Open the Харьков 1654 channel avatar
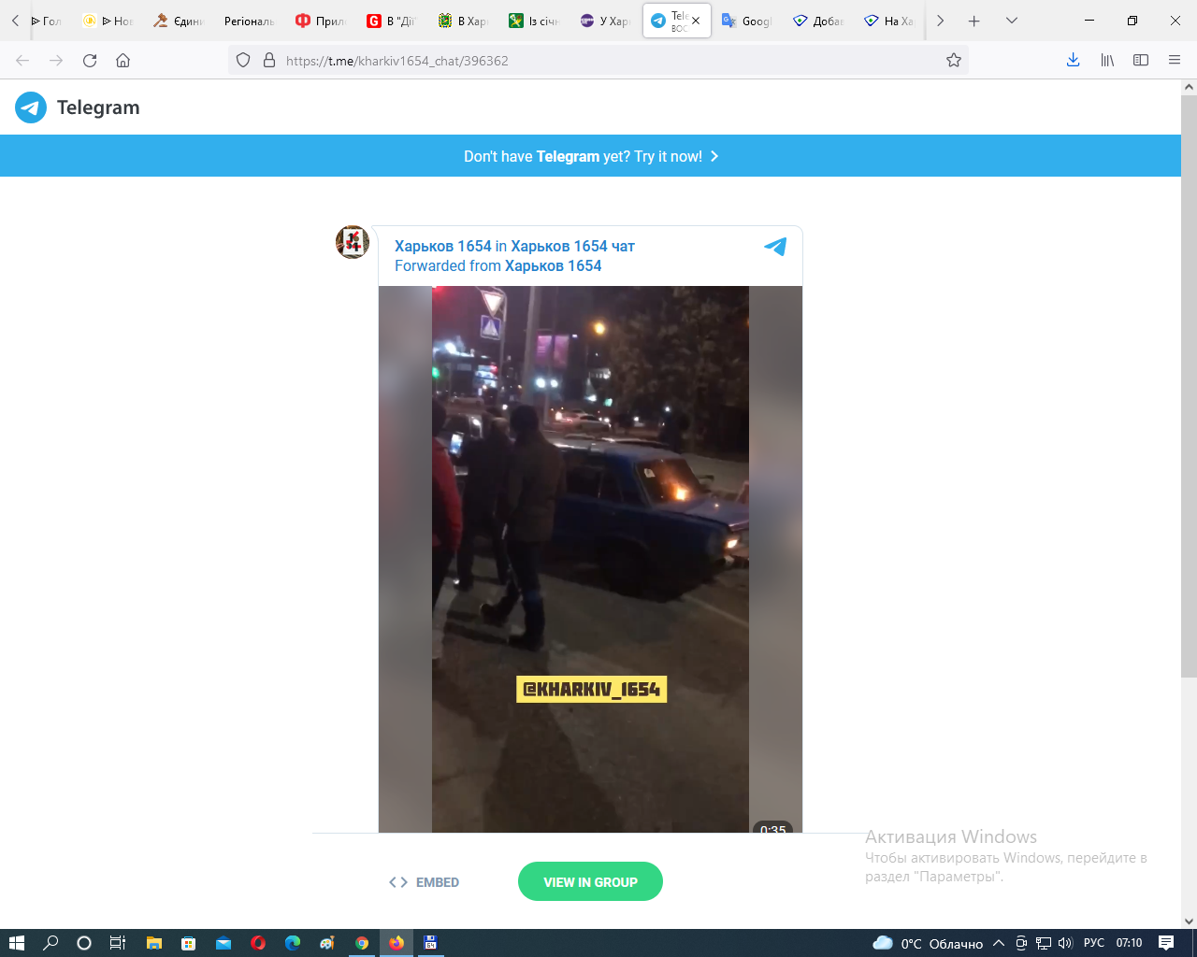The width and height of the screenshot is (1197, 957). (x=353, y=242)
